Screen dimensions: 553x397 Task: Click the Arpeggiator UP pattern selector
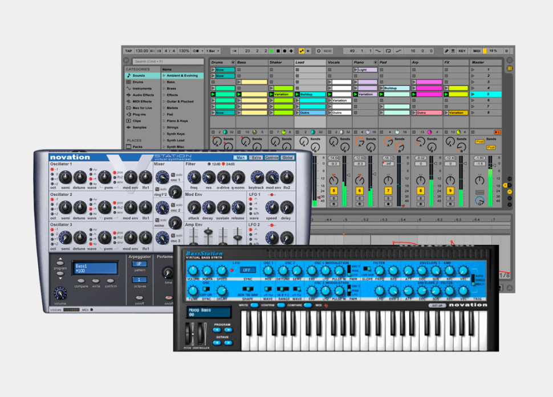(139, 264)
